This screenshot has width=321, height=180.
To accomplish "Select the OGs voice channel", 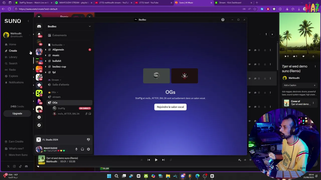I will pos(69,102).
